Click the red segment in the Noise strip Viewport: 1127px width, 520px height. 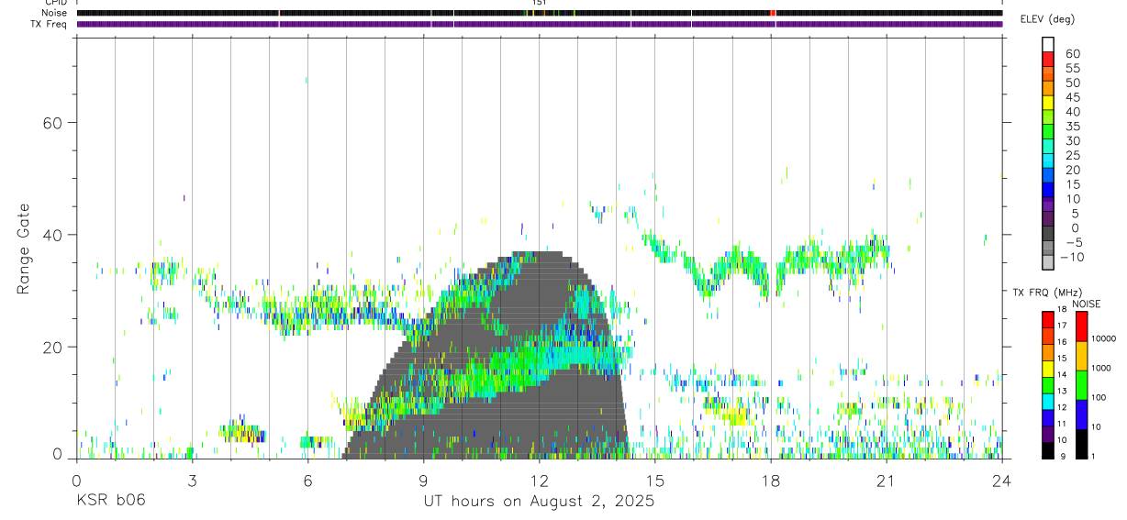[x=773, y=13]
